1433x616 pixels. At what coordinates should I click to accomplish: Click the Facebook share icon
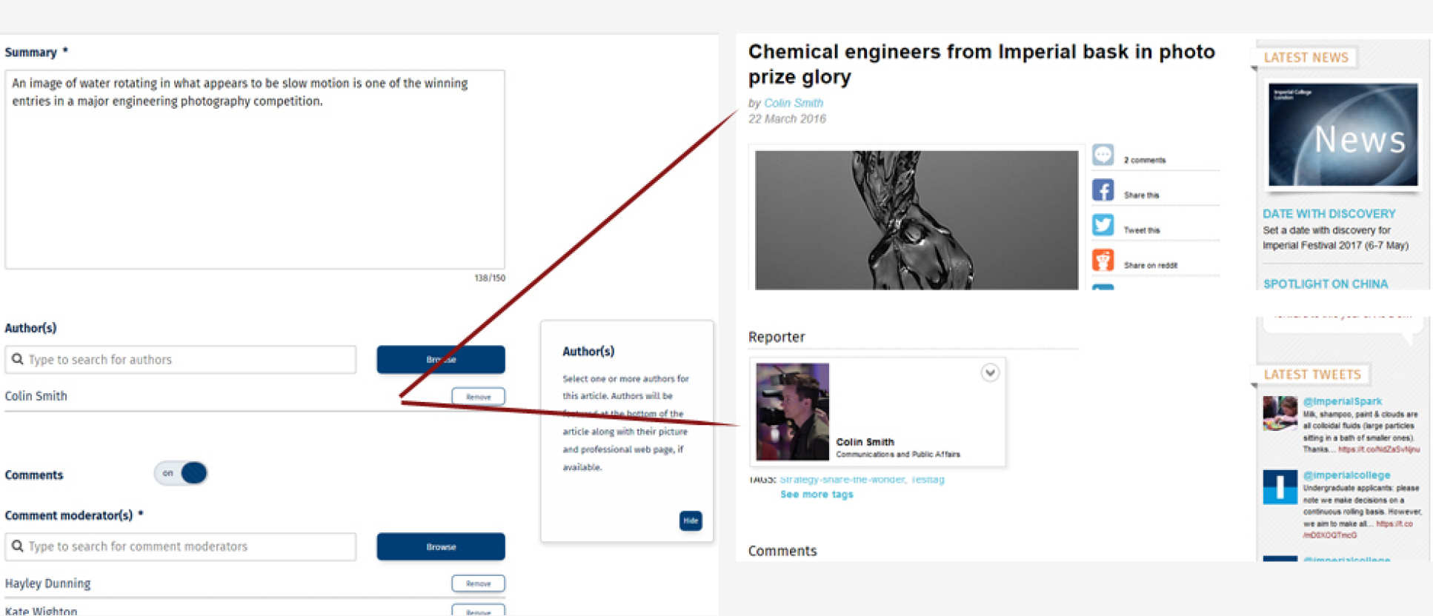1103,190
